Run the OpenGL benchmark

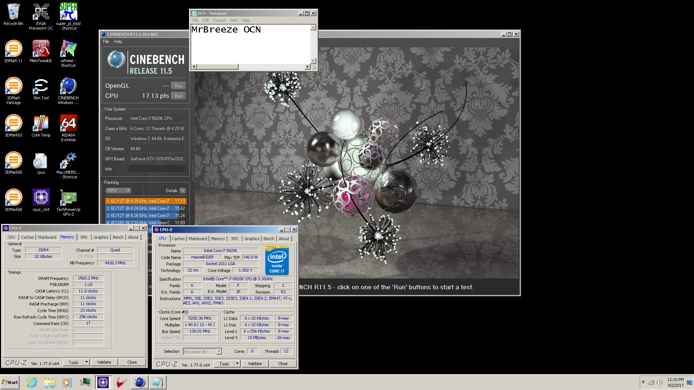179,86
